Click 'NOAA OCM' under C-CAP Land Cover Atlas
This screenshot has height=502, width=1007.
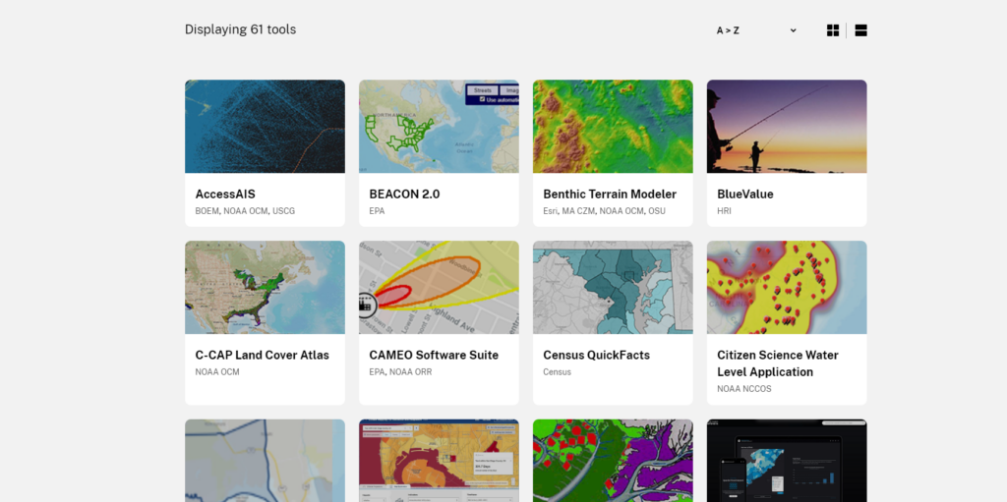tap(217, 372)
